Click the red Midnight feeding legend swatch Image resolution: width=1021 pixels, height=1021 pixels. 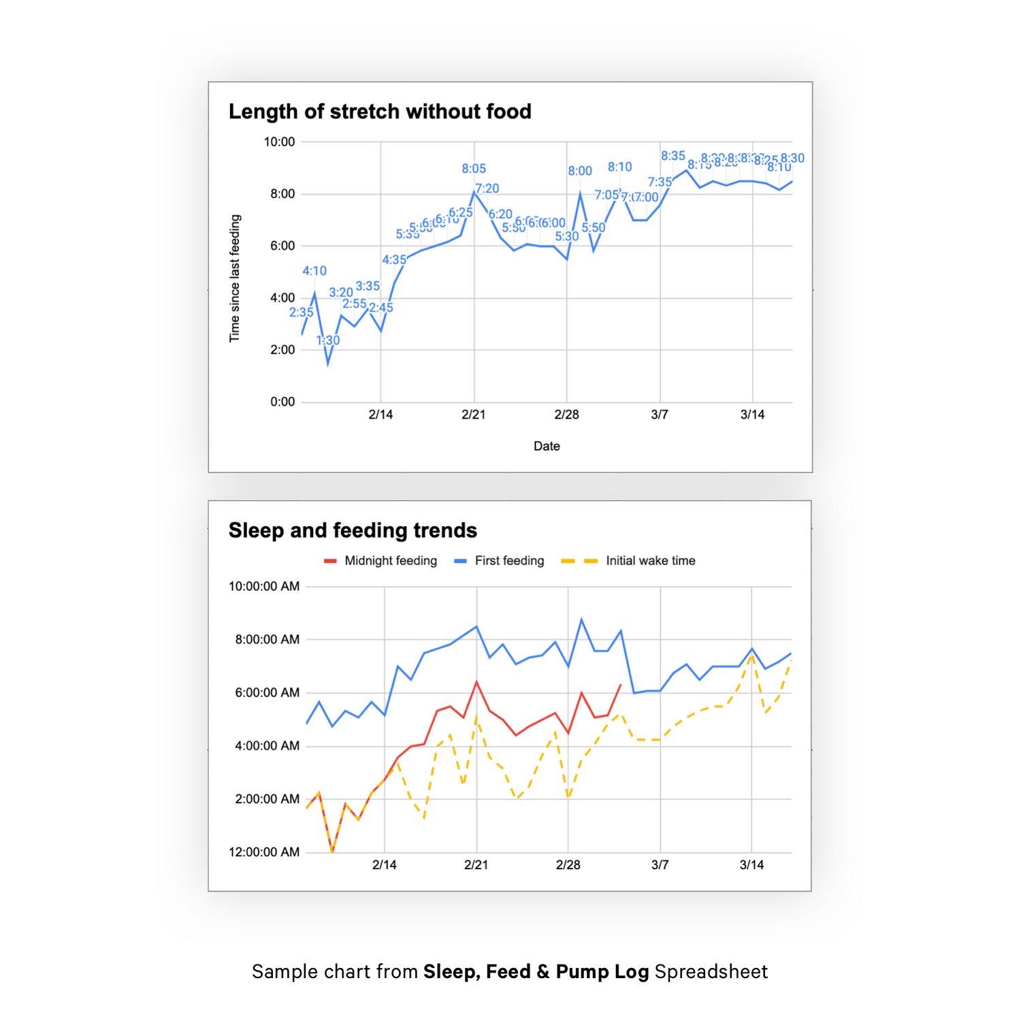click(330, 561)
